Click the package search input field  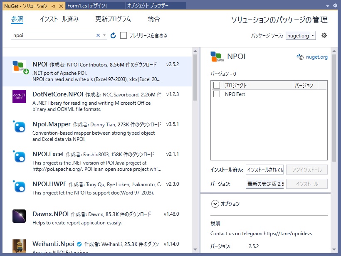point(53,35)
